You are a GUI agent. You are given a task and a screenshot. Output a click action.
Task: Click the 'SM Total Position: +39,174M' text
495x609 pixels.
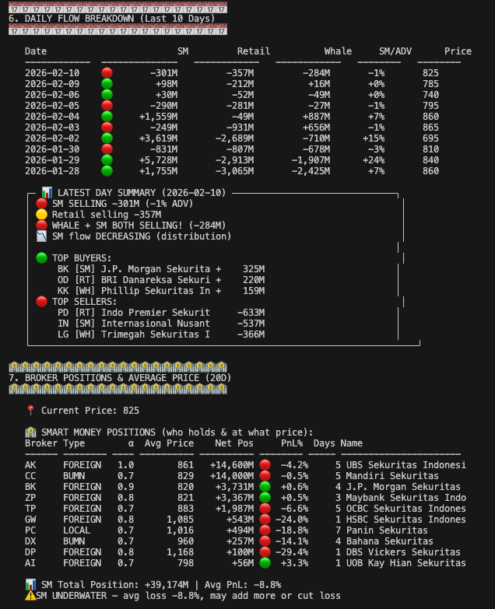coord(114,585)
